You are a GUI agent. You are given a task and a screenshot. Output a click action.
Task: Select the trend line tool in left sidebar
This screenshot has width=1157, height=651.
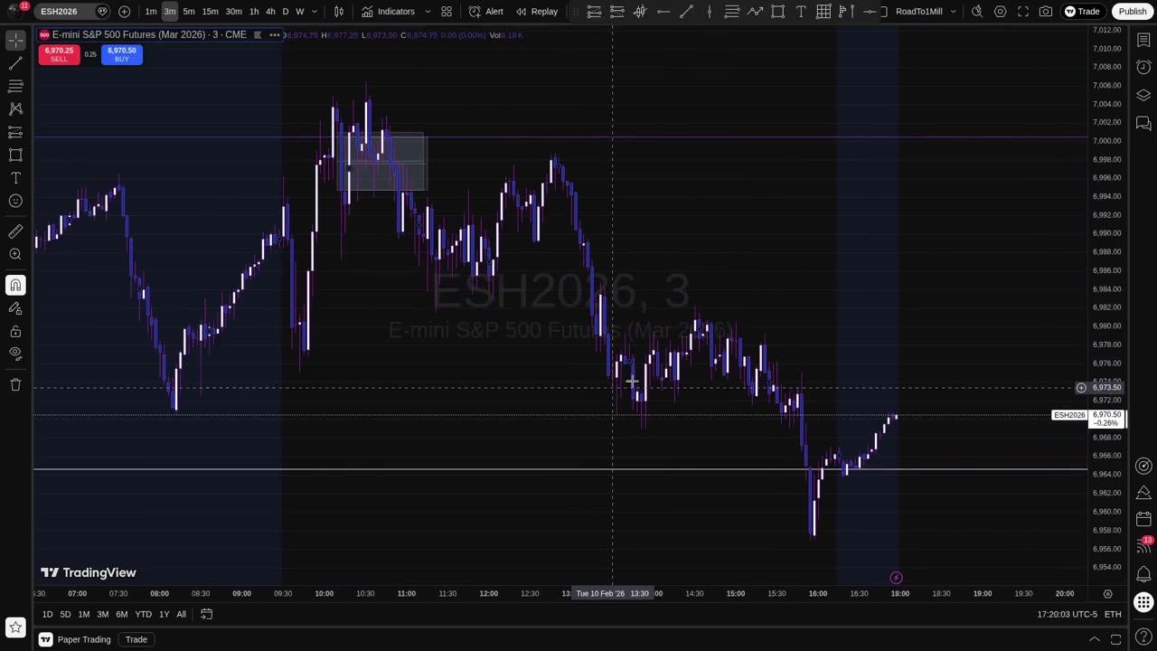click(x=15, y=63)
